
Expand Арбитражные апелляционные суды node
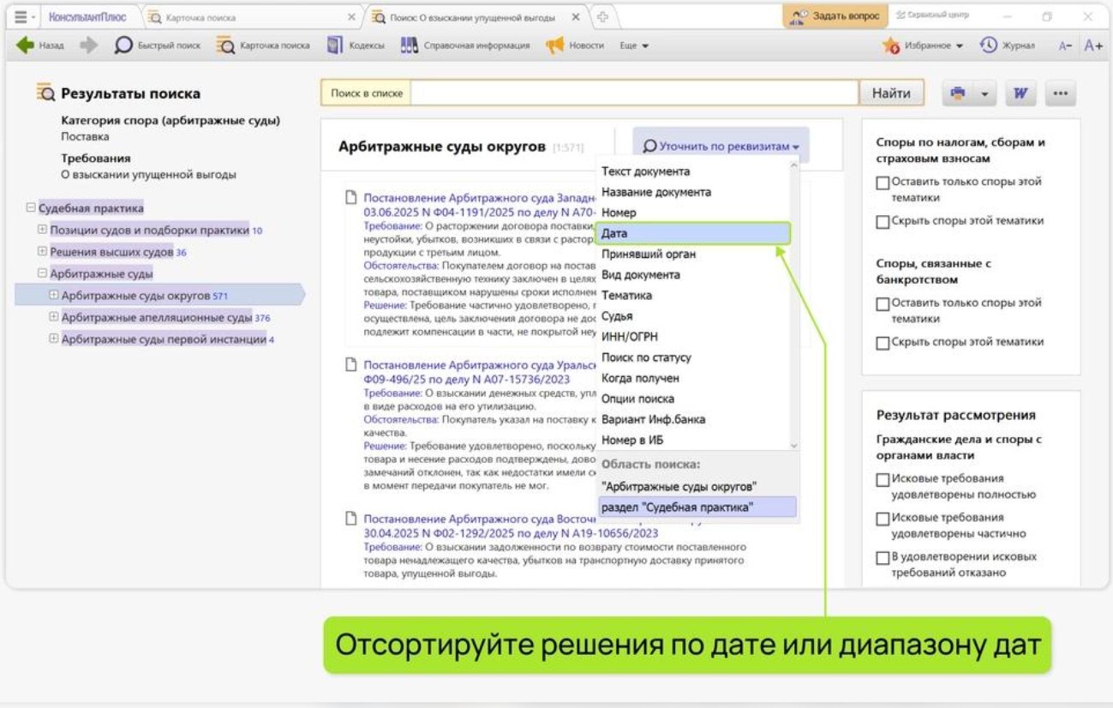(53, 317)
